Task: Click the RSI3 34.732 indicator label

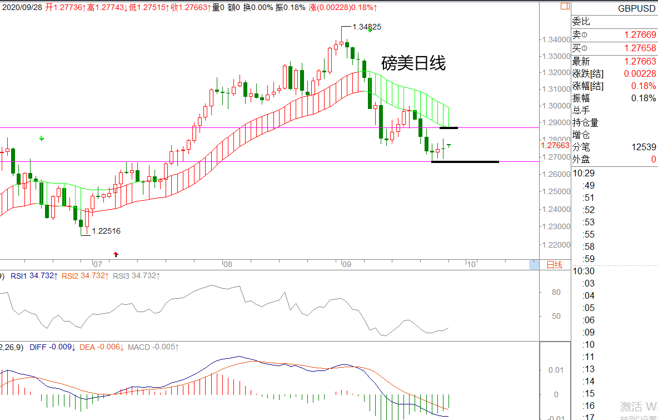Action: point(136,276)
